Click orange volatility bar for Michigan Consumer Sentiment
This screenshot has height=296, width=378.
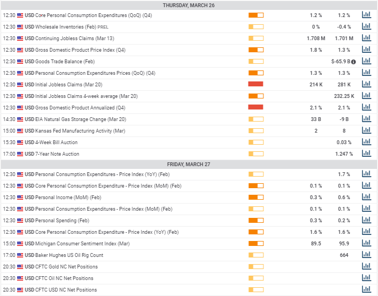(x=256, y=243)
